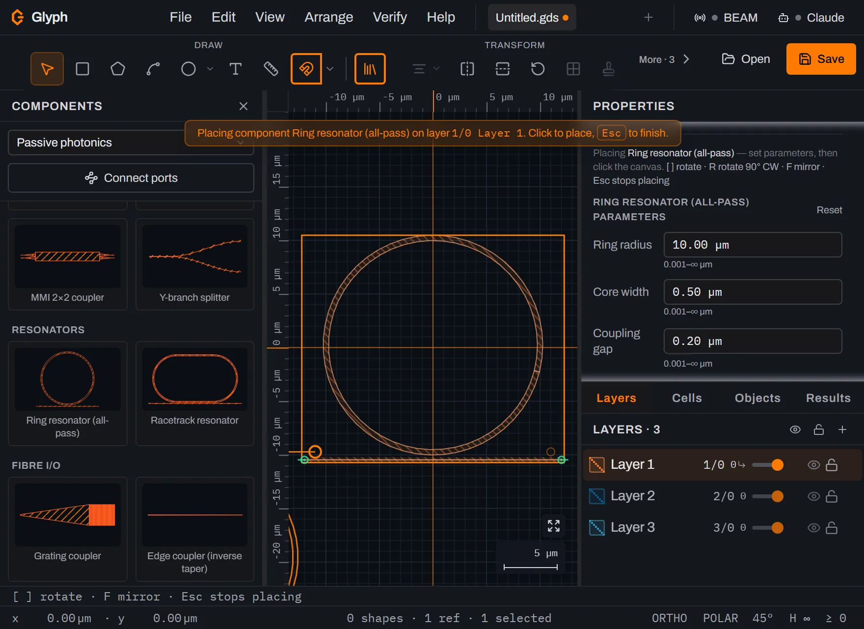
Task: Click the Save button
Action: (821, 59)
